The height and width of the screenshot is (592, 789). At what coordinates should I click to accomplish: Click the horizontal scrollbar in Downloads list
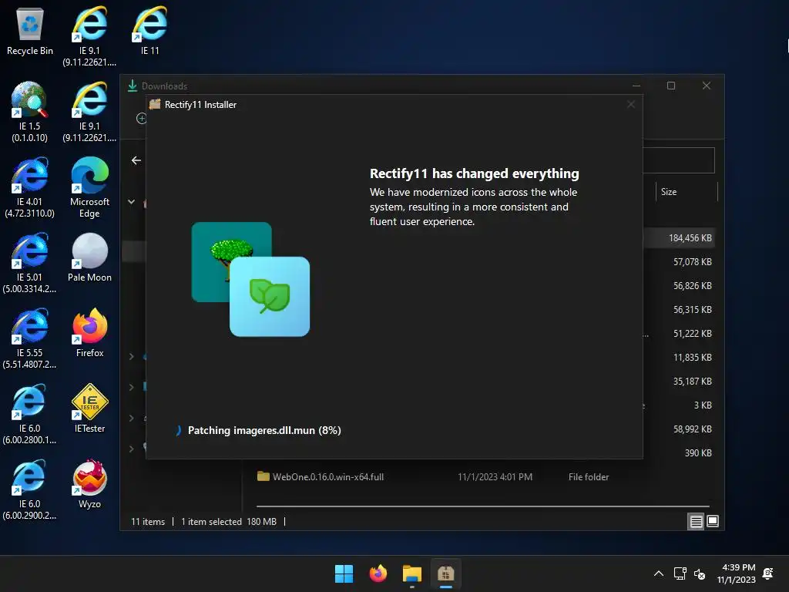tap(482, 506)
